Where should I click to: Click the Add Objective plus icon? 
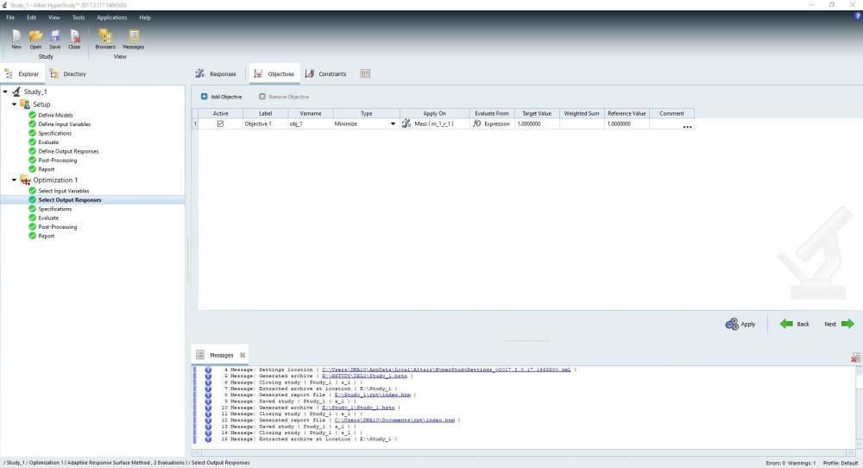point(205,97)
